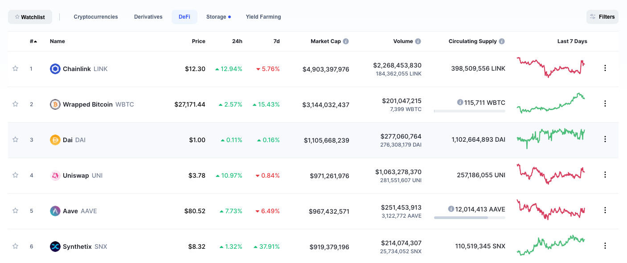
Task: Click info icon beside Aave circulating supply
Action: coord(451,209)
